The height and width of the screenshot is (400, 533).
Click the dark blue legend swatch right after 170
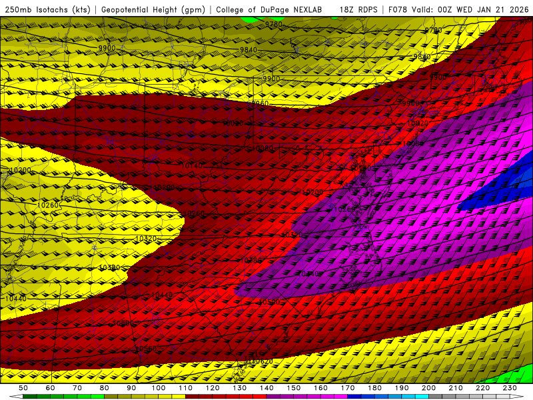click(x=354, y=397)
